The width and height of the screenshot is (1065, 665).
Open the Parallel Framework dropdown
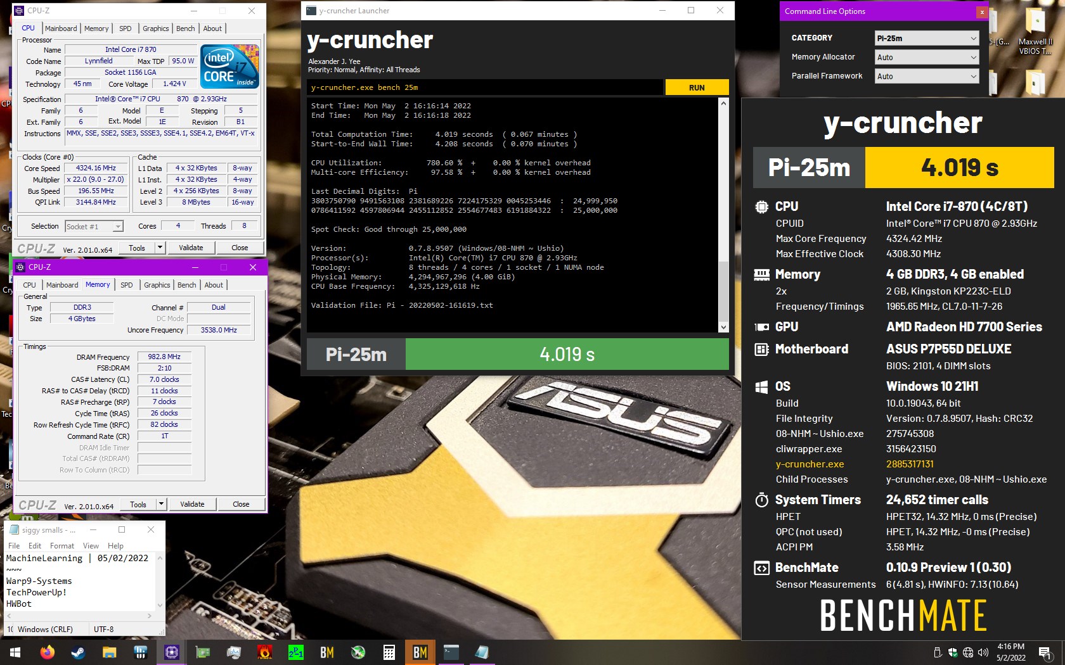click(x=927, y=76)
